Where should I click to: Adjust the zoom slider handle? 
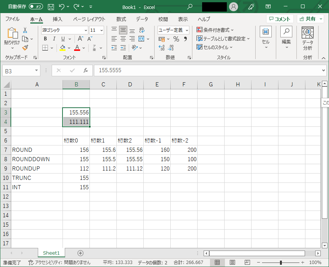[281, 263]
